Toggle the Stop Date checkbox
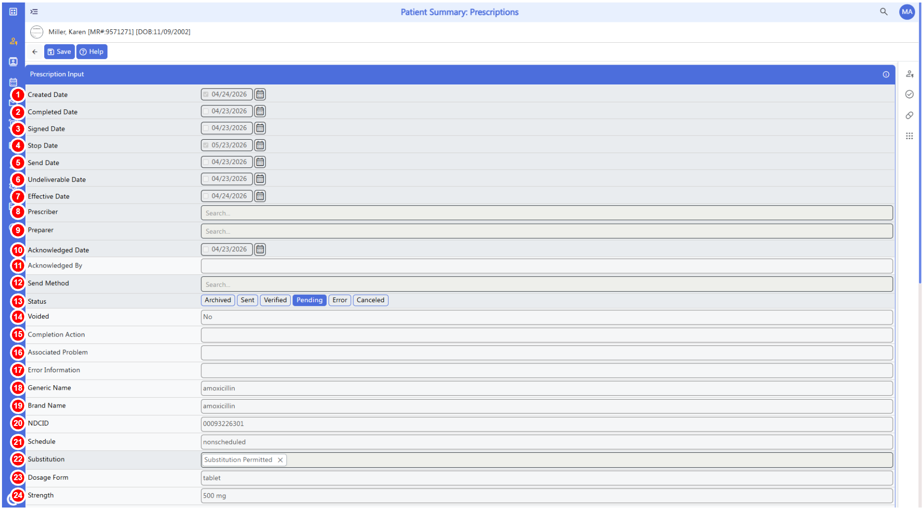 (206, 145)
